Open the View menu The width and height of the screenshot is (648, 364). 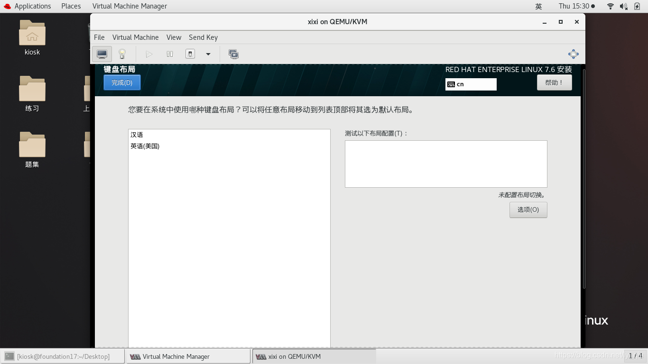pyautogui.click(x=174, y=37)
